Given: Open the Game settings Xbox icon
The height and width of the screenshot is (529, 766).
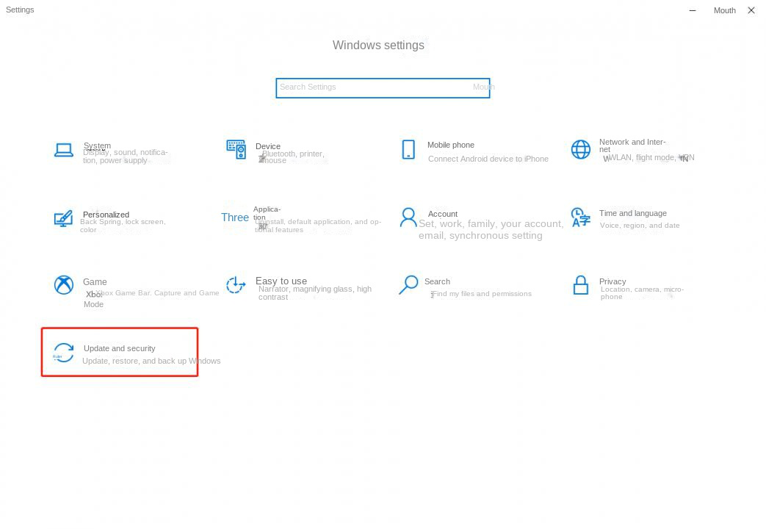Looking at the screenshot, I should pyautogui.click(x=64, y=285).
